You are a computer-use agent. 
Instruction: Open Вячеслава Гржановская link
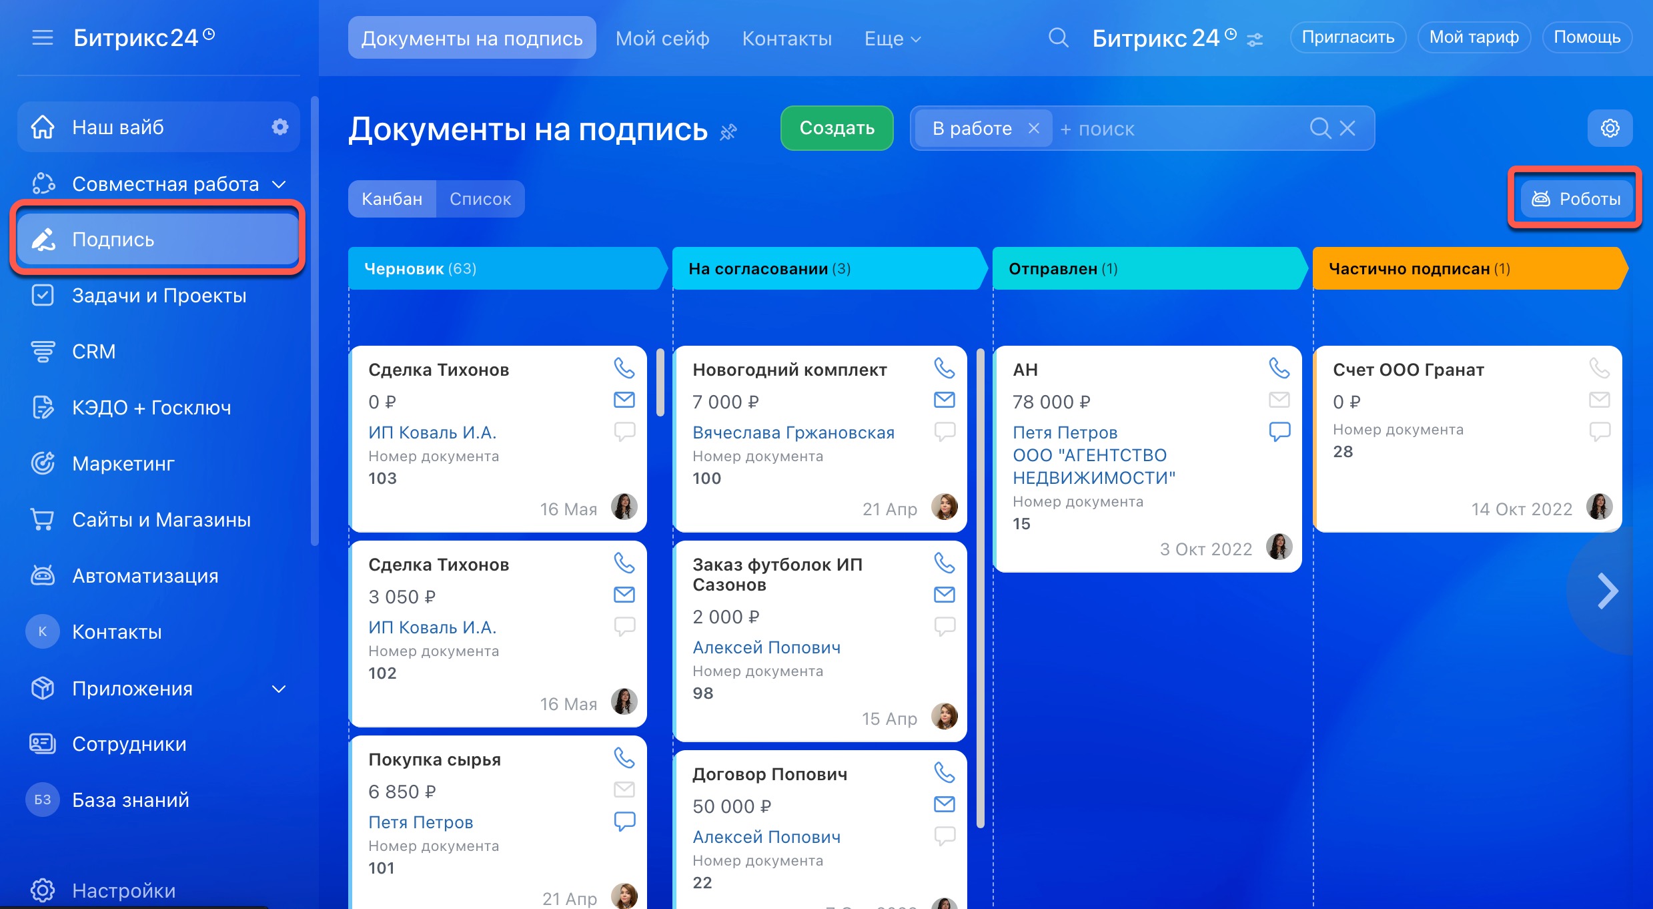[x=793, y=432]
